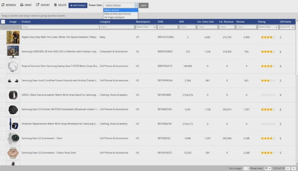Check the Dreaman Replacement strap row

(3, 124)
